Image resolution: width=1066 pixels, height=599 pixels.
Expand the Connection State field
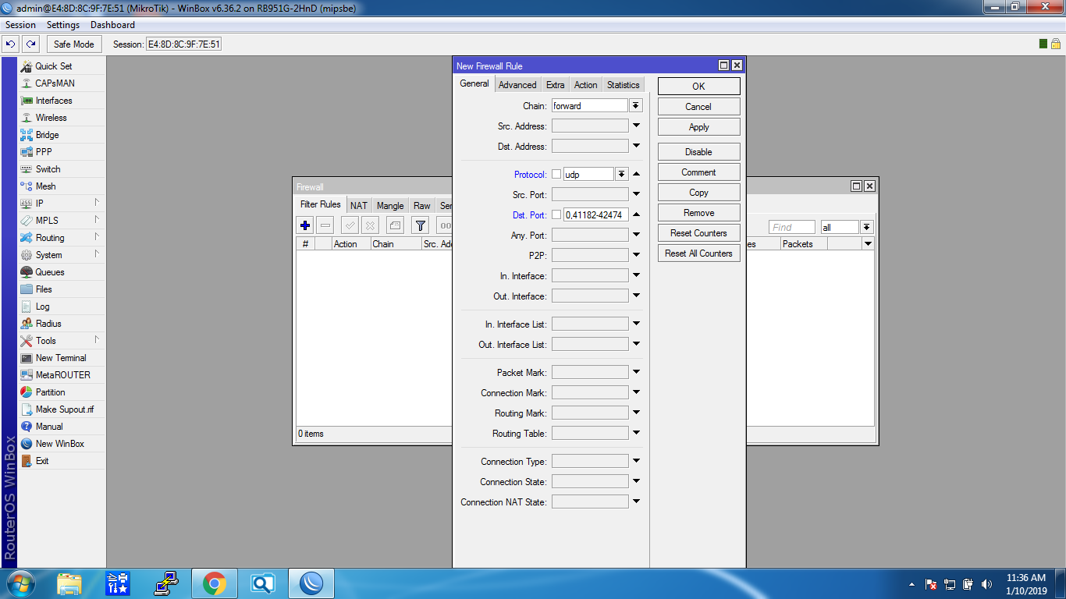[636, 481]
